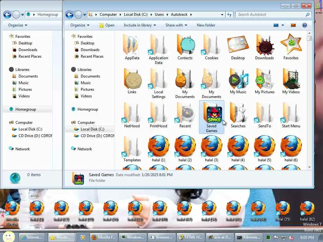This screenshot has height=242, width=323.
Task: Open the Searches folder
Action: point(238,115)
